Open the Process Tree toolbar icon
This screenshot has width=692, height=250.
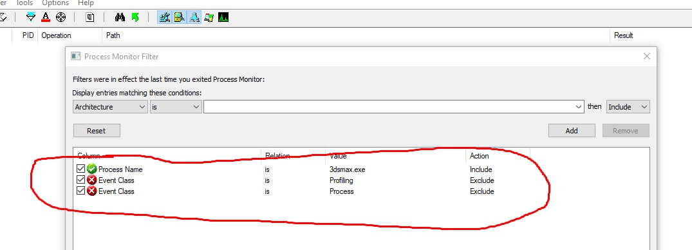pos(90,17)
